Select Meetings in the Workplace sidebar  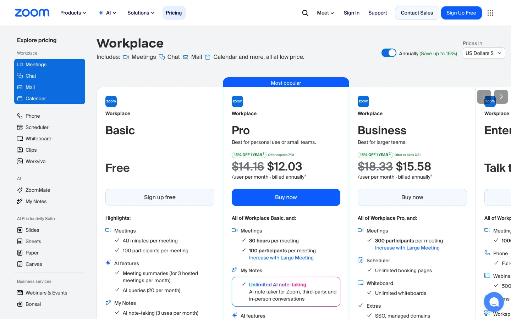50,65
